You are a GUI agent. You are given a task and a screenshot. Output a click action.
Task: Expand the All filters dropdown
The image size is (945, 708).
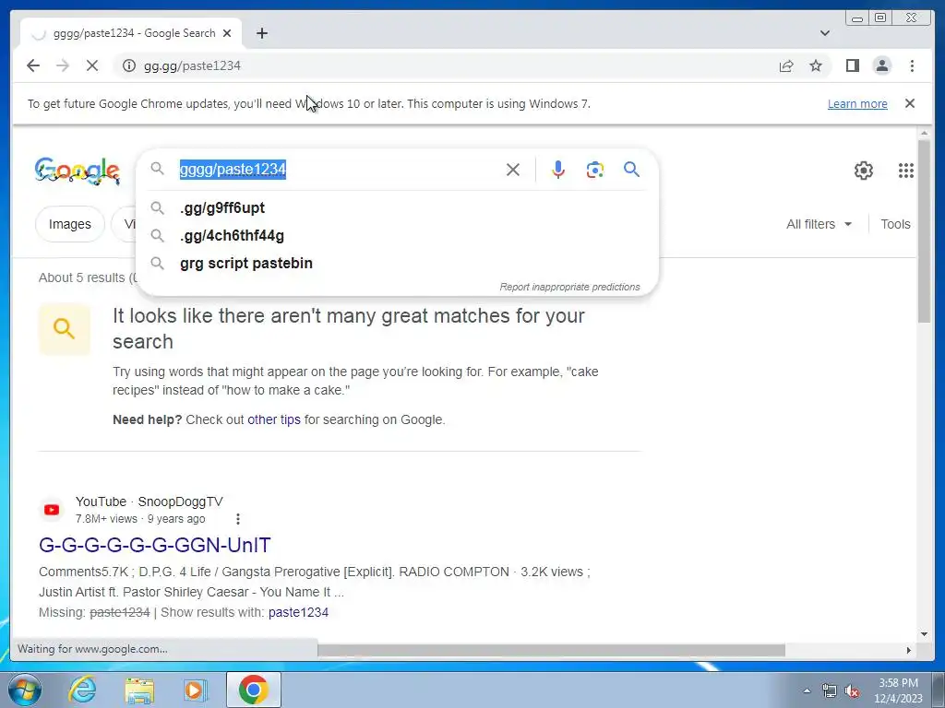819,224
